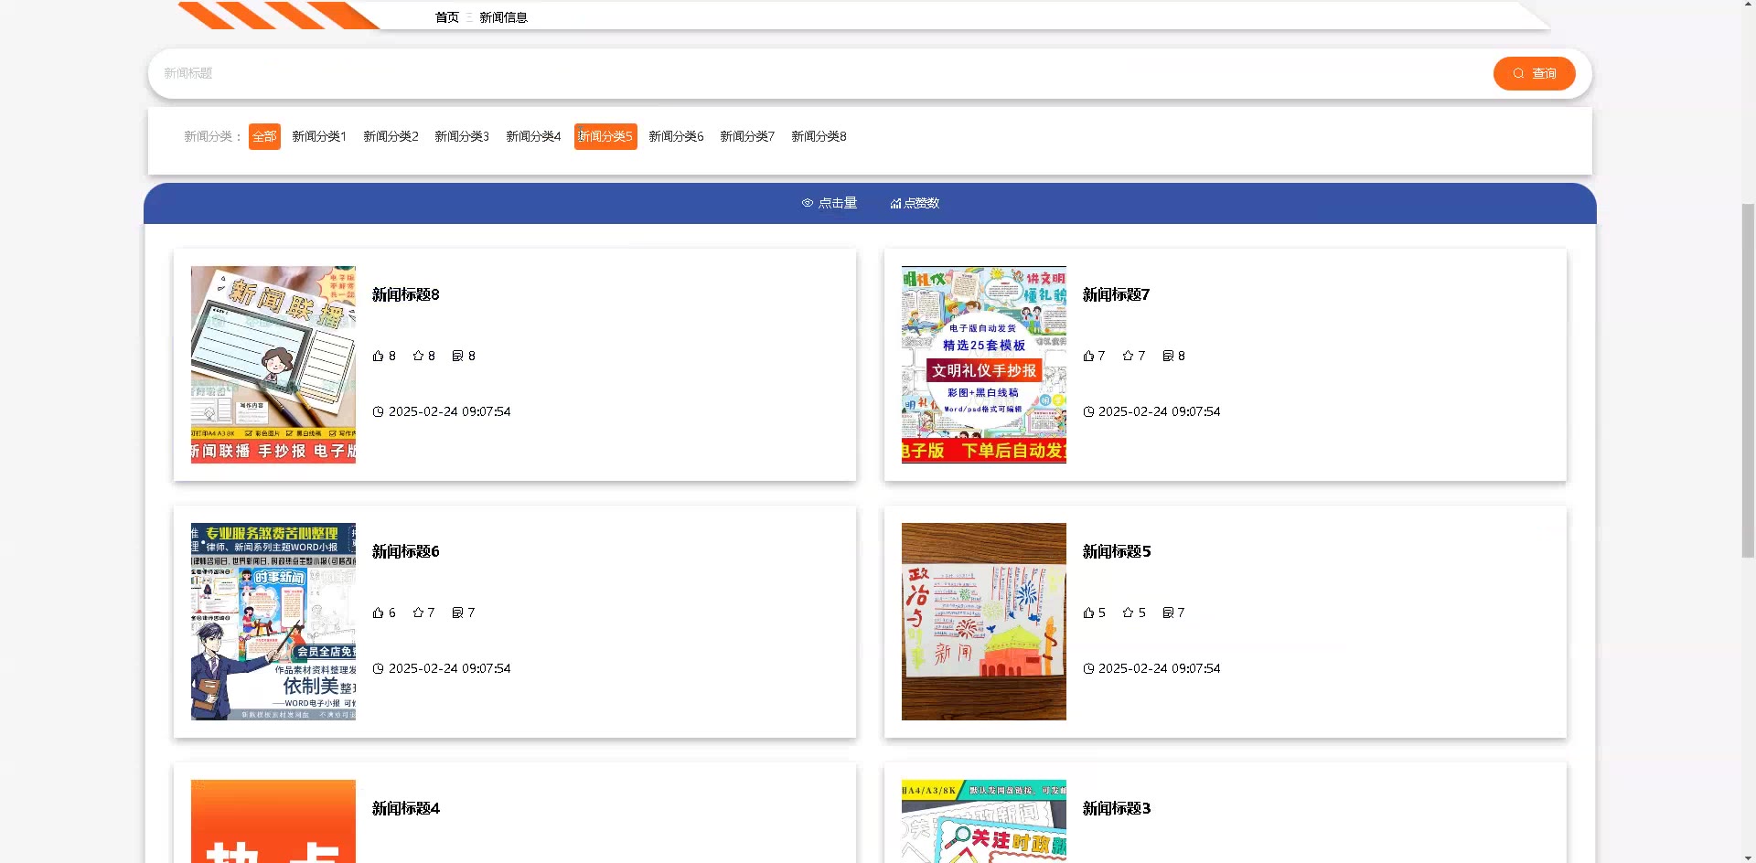
Task: Filter by 新闻分类1
Action: tap(319, 136)
